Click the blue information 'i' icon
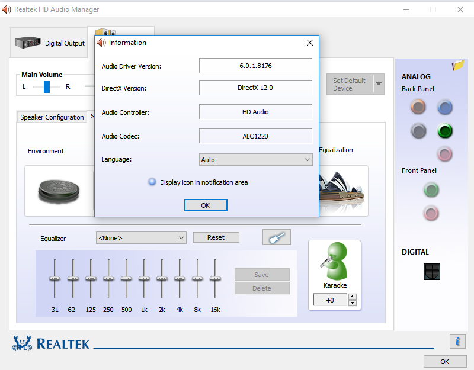The height and width of the screenshot is (370, 474). (x=457, y=341)
